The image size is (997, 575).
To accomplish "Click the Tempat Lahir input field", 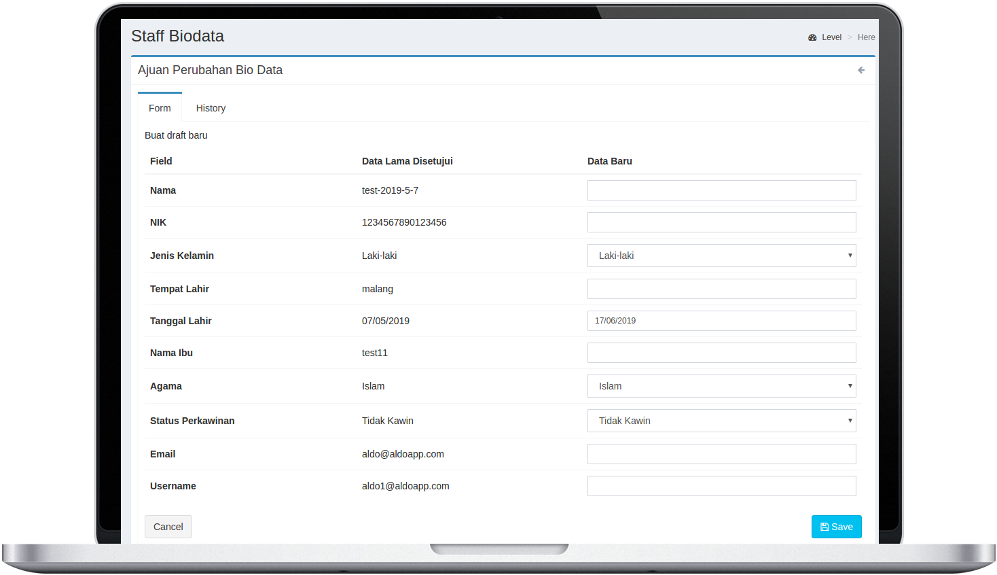I will tap(721, 289).
